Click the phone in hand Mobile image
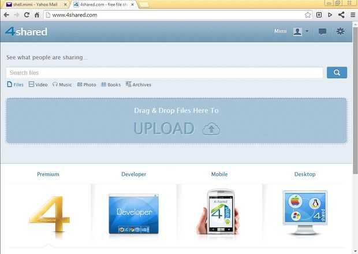The height and width of the screenshot is (254, 358). [218, 212]
